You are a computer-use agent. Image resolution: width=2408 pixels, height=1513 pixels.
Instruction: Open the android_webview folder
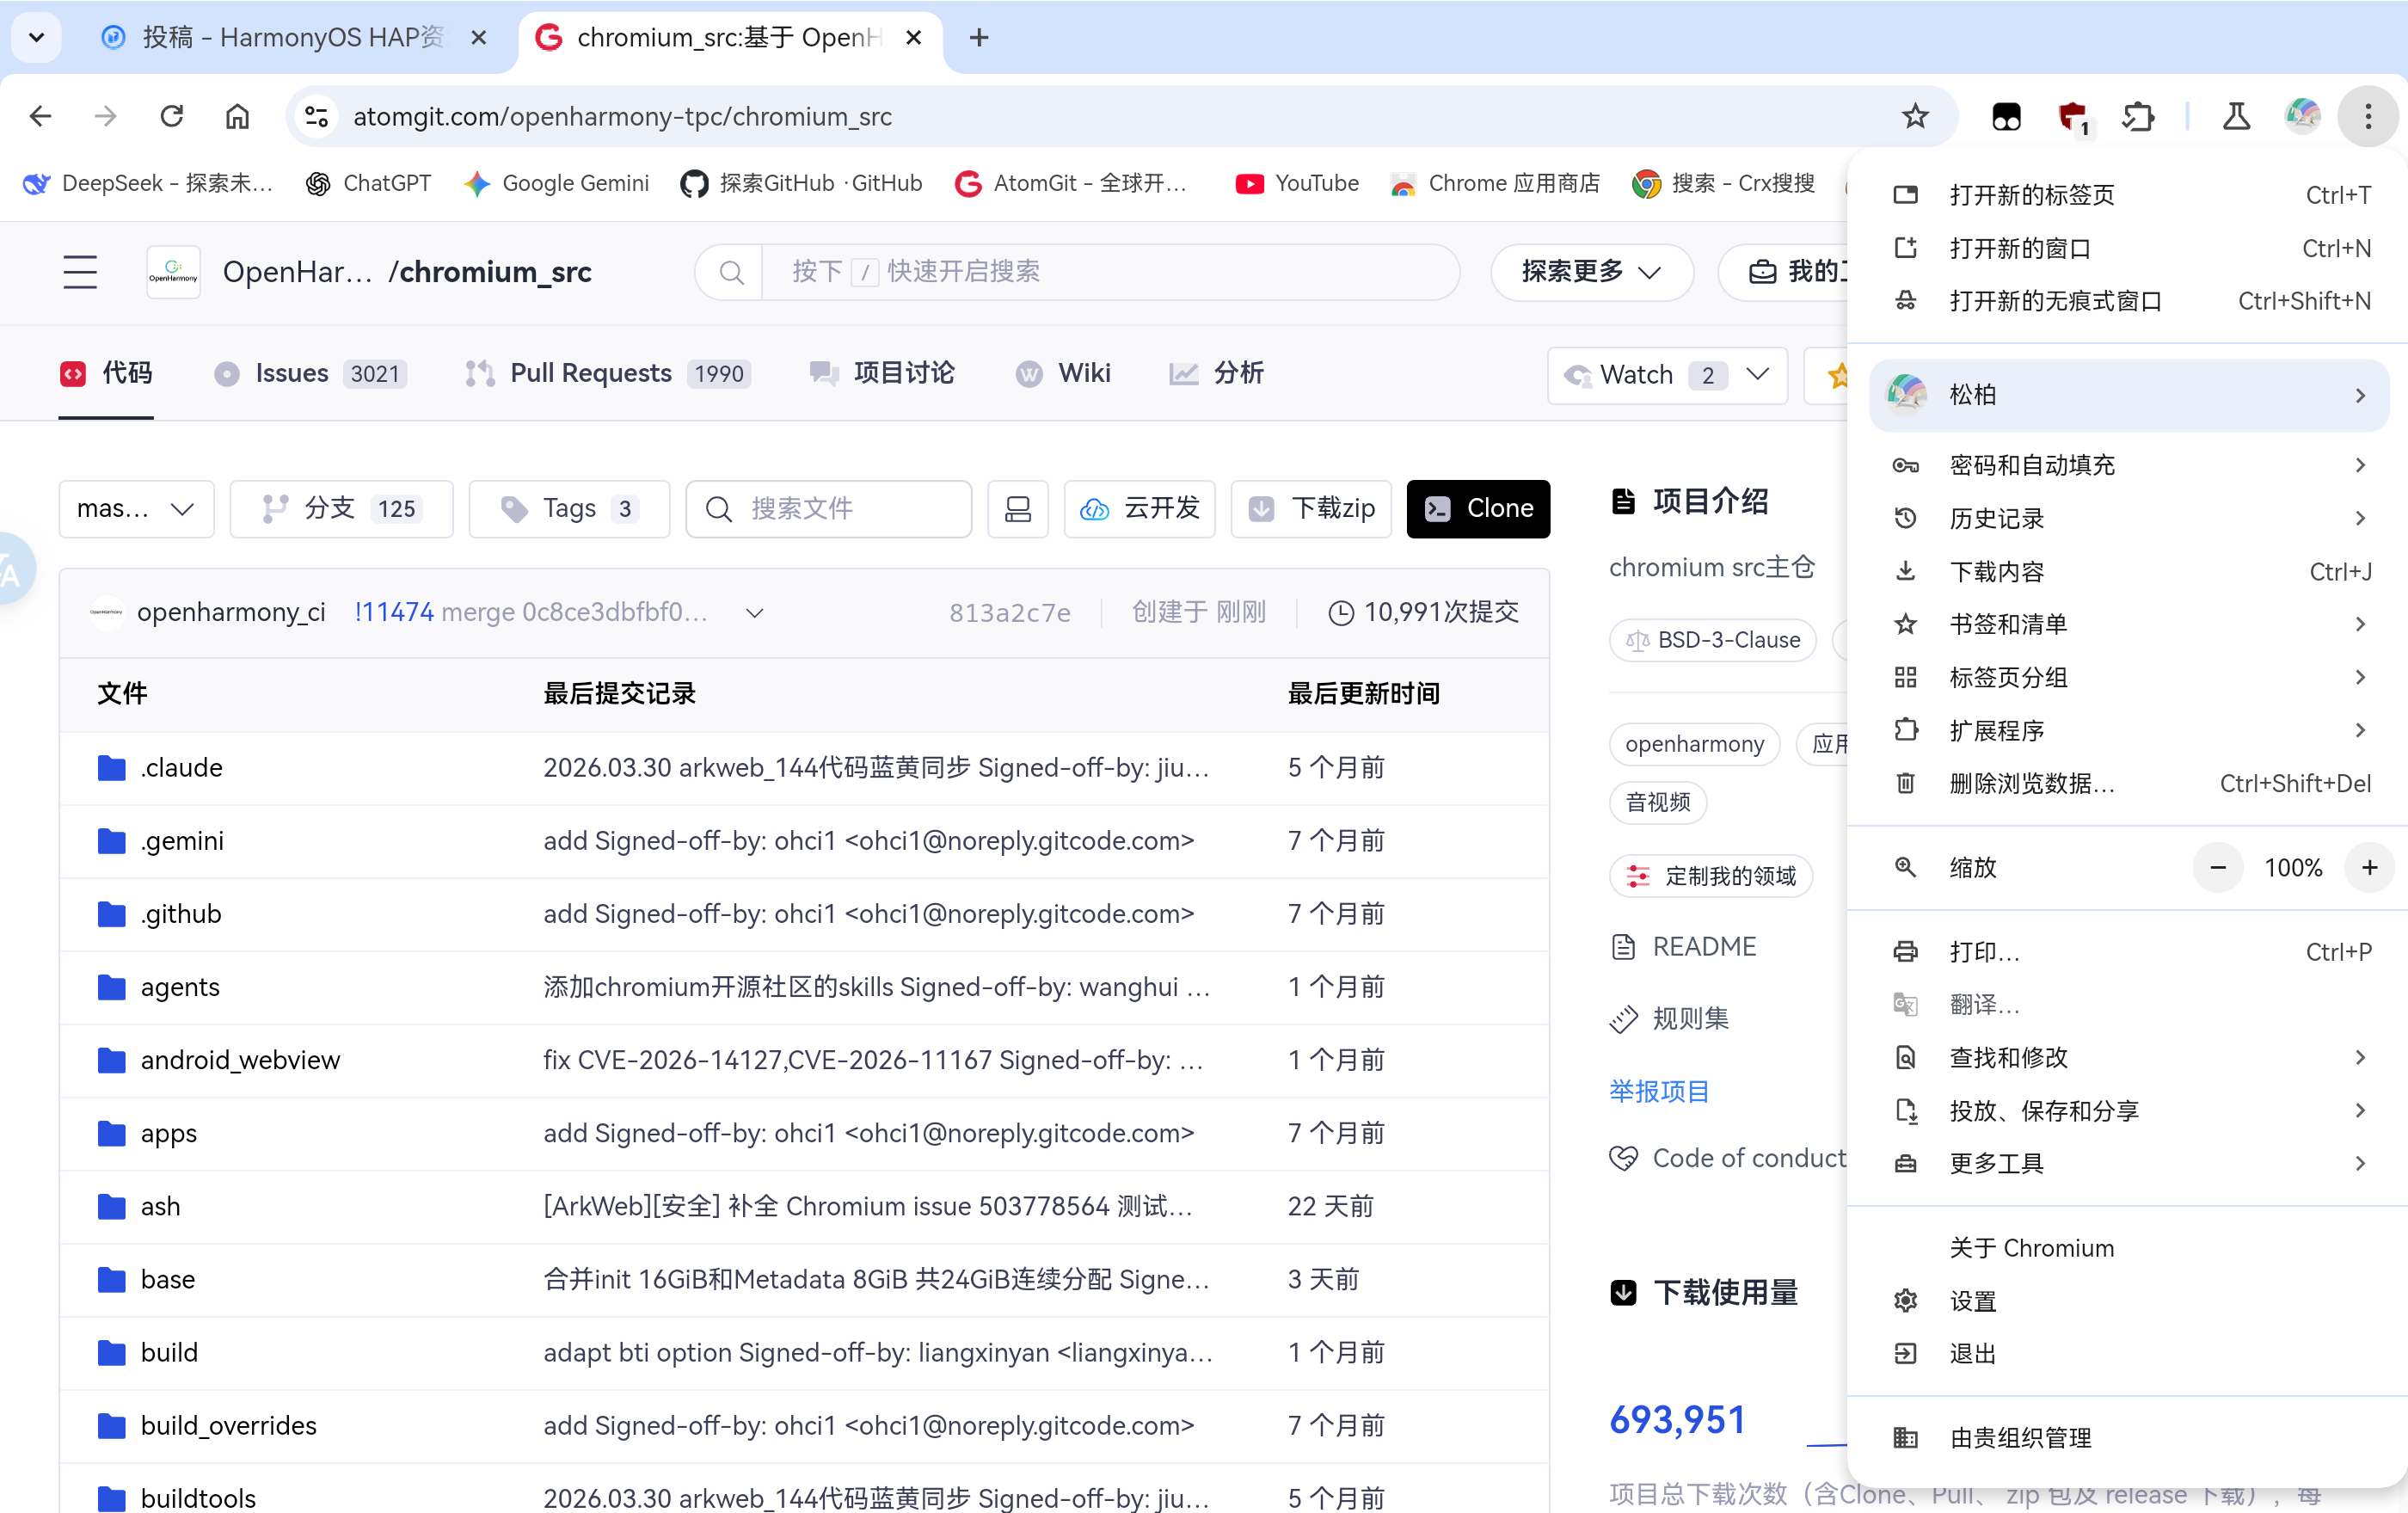tap(240, 1059)
